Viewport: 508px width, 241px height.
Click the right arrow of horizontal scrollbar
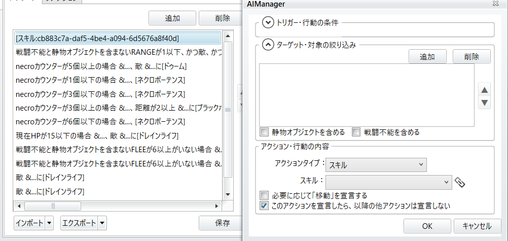click(217, 206)
